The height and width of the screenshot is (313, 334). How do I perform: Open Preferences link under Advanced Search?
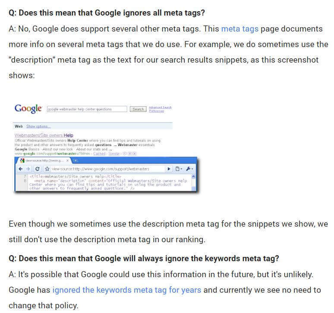156,111
